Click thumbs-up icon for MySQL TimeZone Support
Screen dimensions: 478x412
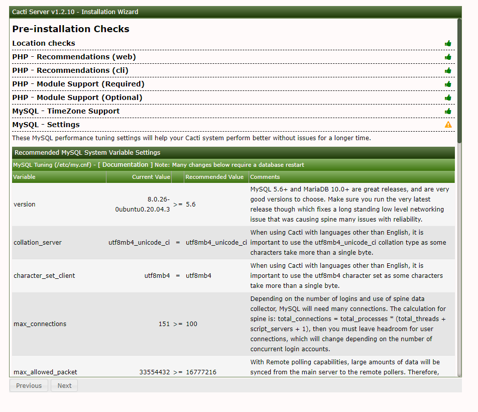(x=448, y=111)
